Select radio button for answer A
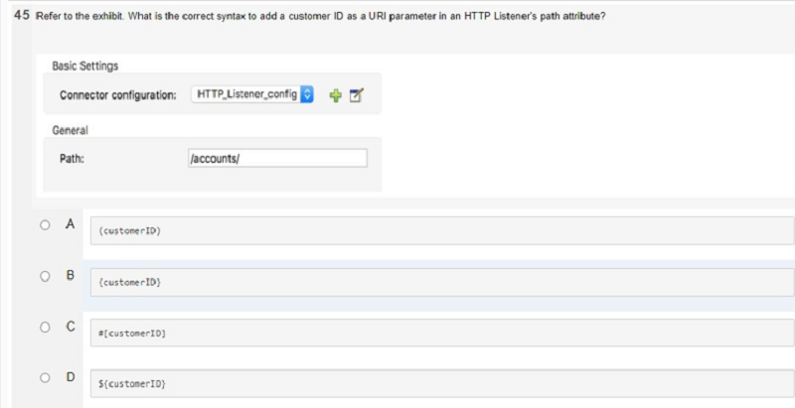This screenshot has height=408, width=795. pos(45,225)
